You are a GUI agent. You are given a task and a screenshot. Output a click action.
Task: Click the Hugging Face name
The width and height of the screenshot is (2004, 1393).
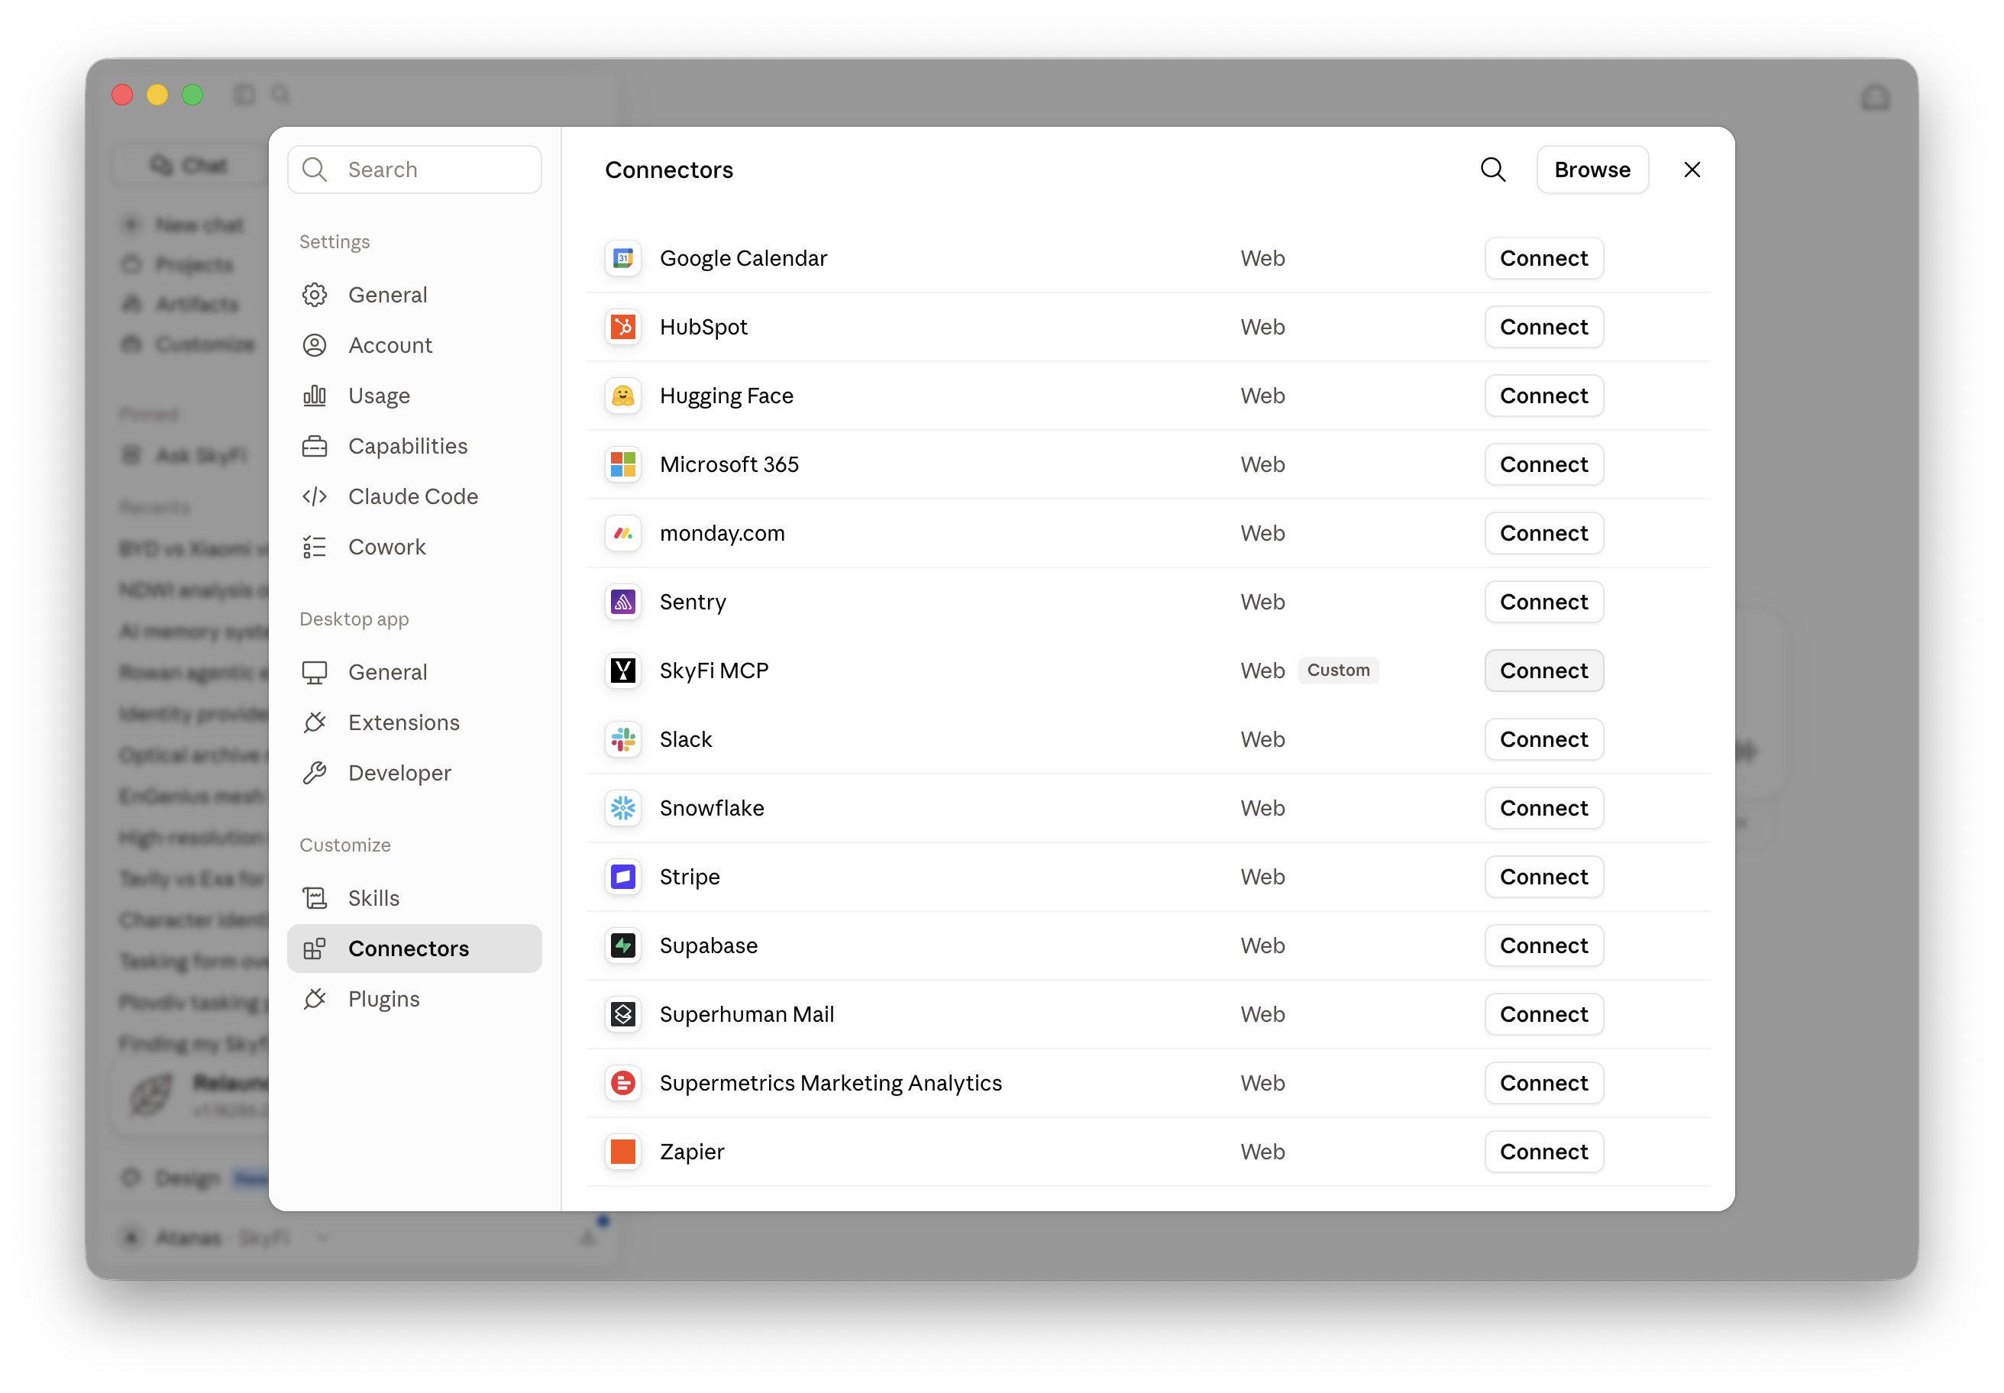coord(726,396)
